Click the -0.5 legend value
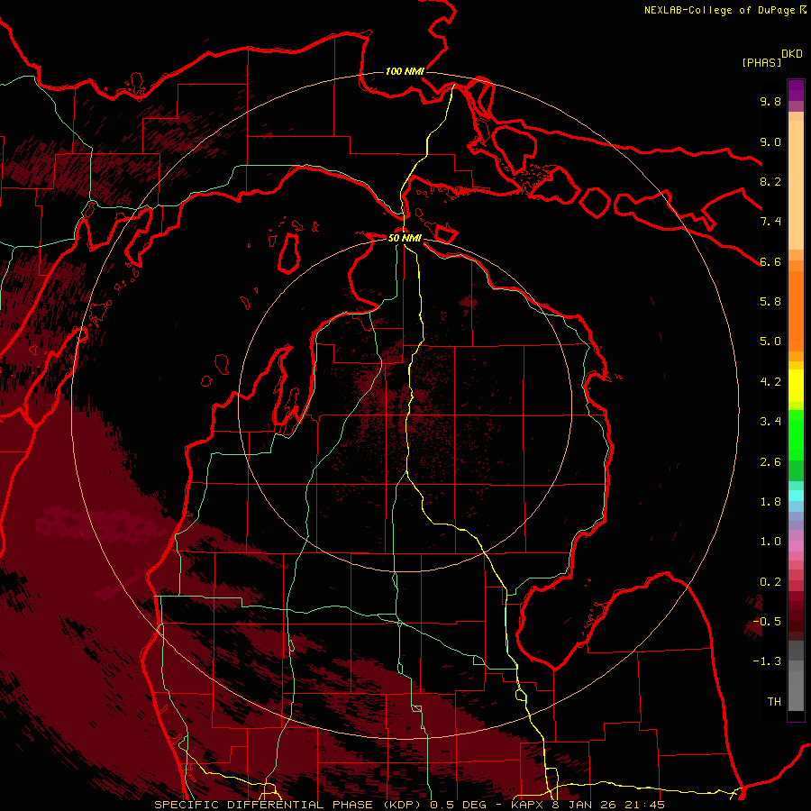811x811 pixels. click(767, 622)
